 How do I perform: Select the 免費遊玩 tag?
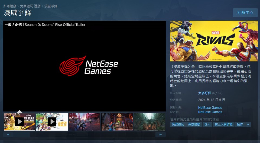178,124
